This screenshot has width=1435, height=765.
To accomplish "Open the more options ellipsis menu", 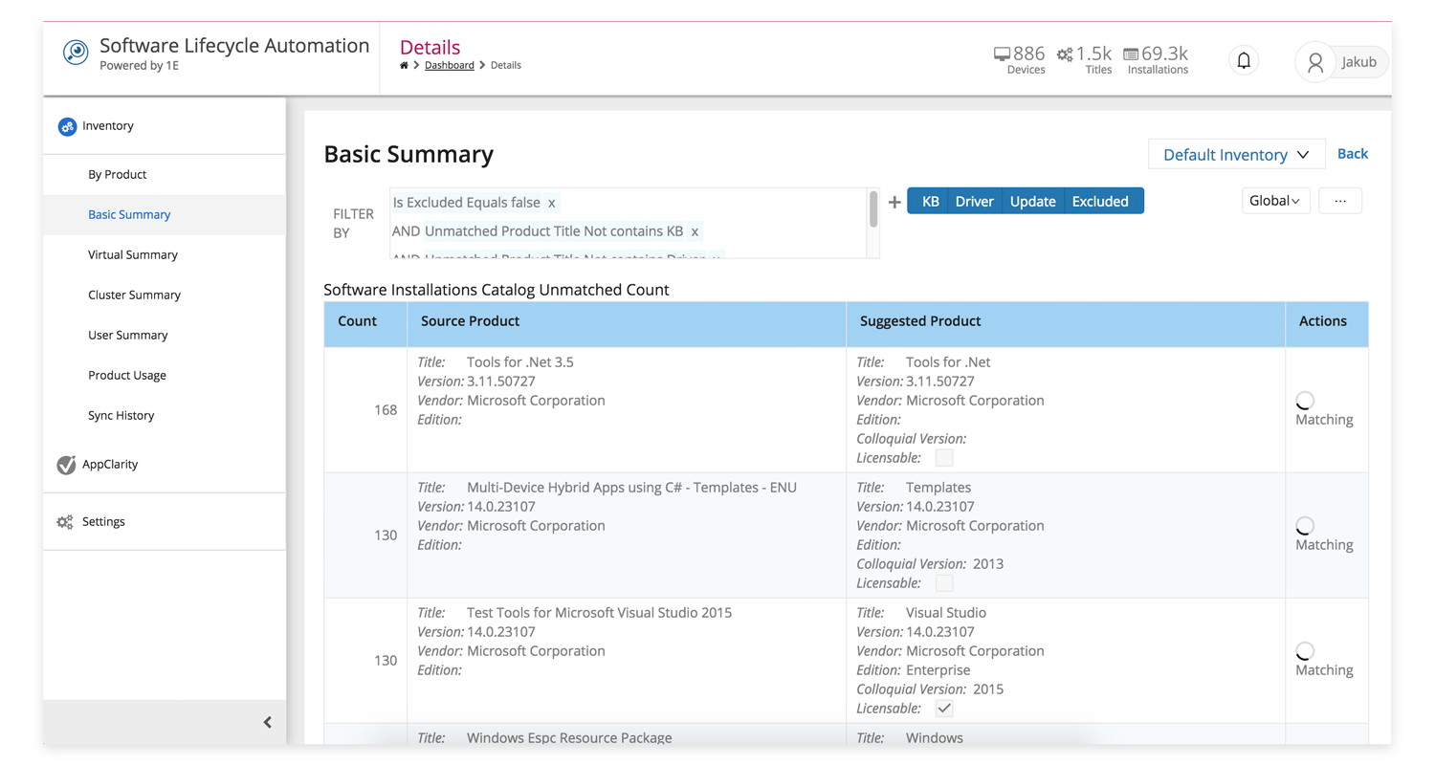I will pyautogui.click(x=1340, y=201).
